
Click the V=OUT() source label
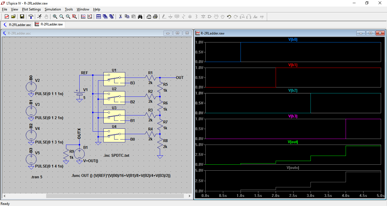91,161
